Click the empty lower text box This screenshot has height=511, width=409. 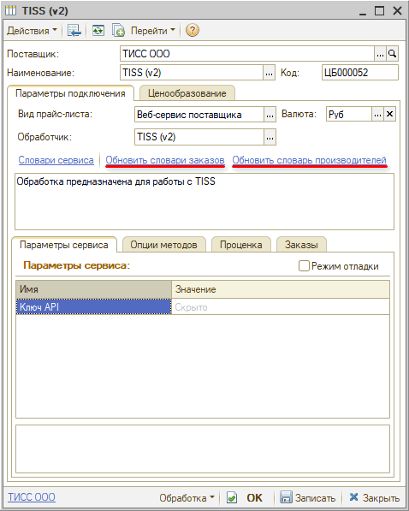click(203, 449)
